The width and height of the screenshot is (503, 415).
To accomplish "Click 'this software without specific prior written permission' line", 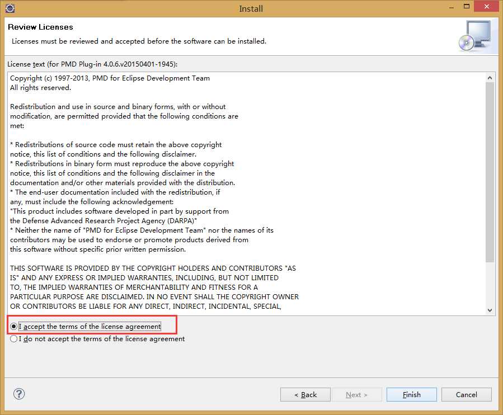I will coord(98,249).
